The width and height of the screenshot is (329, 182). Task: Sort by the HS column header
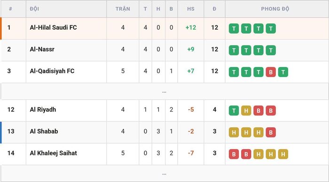click(x=191, y=9)
